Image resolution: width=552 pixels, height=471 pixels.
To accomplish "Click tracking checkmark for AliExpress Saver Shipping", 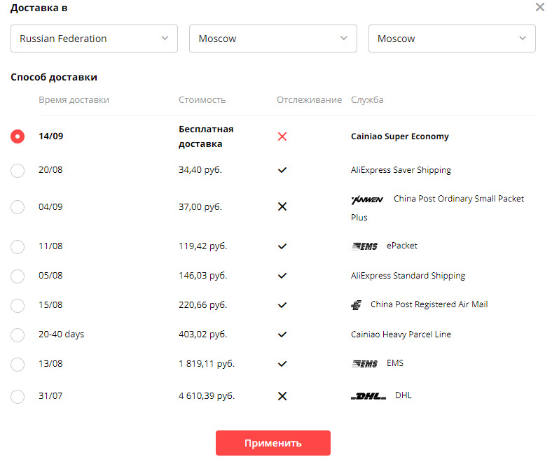I will click(282, 170).
